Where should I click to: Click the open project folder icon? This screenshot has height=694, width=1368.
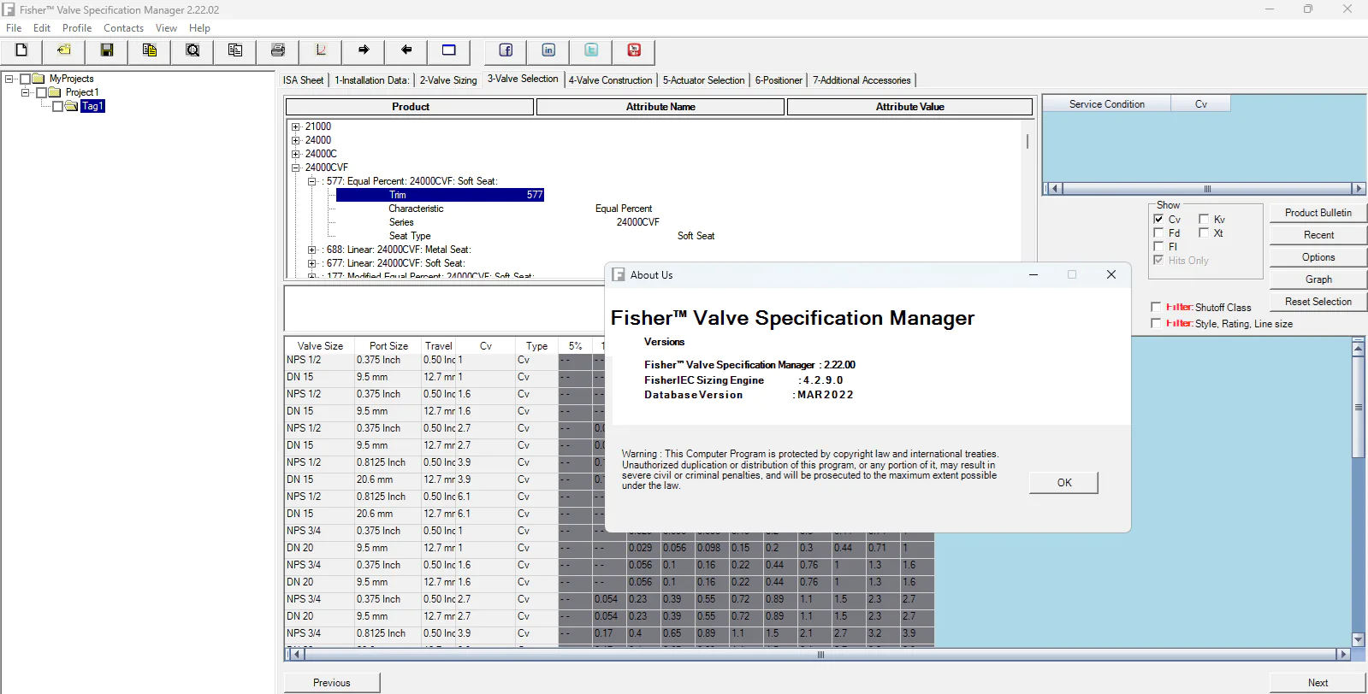(x=64, y=50)
